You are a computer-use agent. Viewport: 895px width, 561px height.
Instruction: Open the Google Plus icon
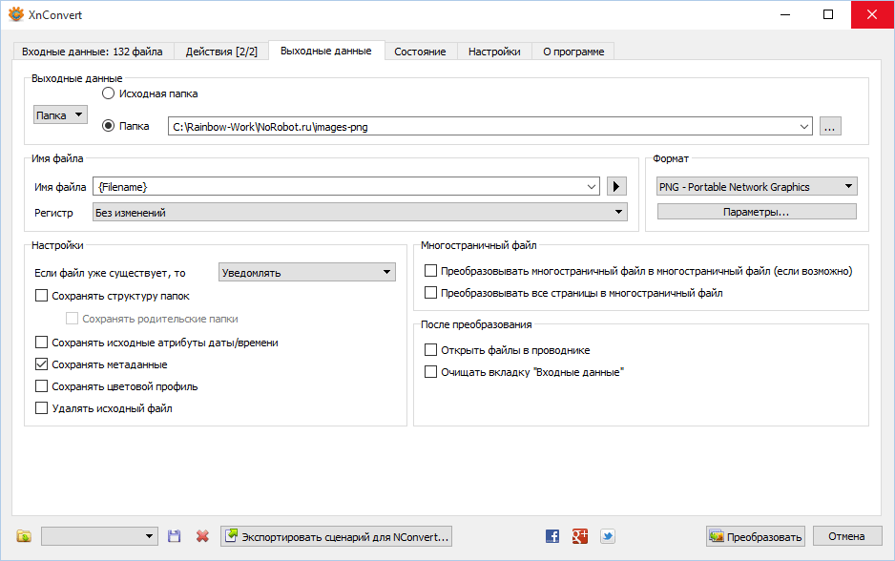point(579,536)
